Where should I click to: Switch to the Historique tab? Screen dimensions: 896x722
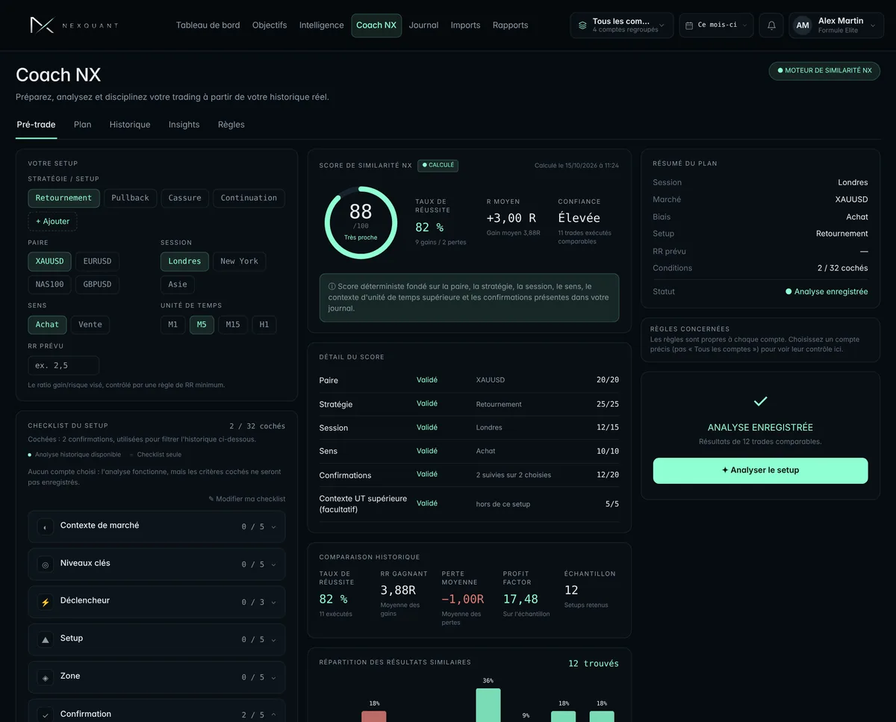click(x=130, y=125)
